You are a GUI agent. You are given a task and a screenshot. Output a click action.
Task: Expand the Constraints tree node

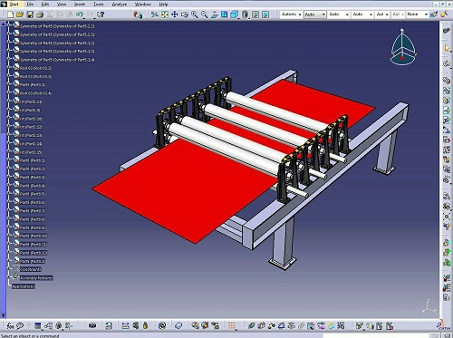click(9, 268)
